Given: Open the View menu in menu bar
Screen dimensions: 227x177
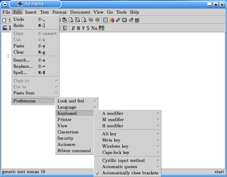Looking at the screenshot, I should tap(99, 12).
